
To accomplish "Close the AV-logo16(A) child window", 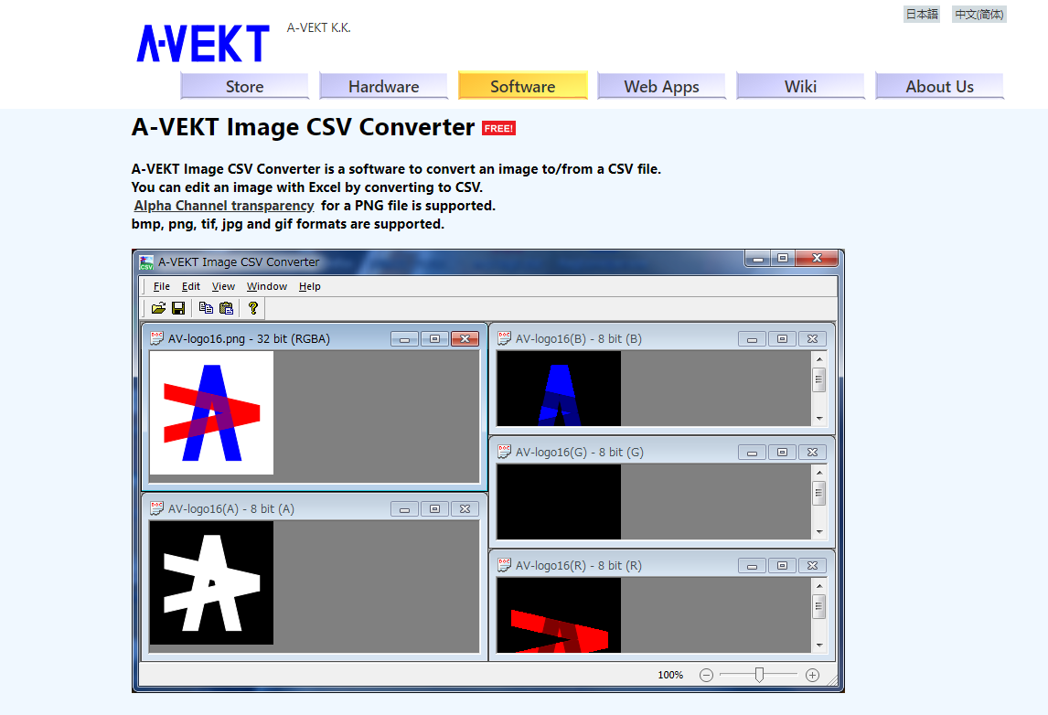I will 465,509.
